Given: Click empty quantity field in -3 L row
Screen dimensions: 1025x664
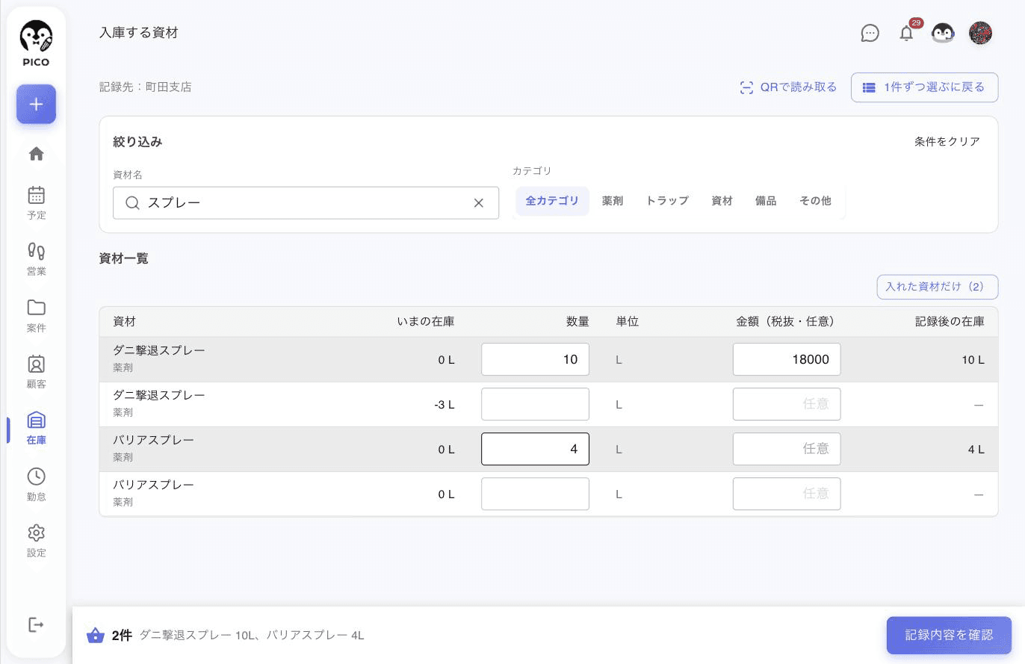Looking at the screenshot, I should 535,404.
